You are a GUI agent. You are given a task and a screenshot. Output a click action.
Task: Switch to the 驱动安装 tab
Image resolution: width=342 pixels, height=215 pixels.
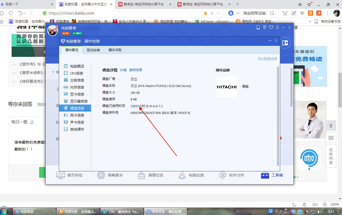(93, 50)
